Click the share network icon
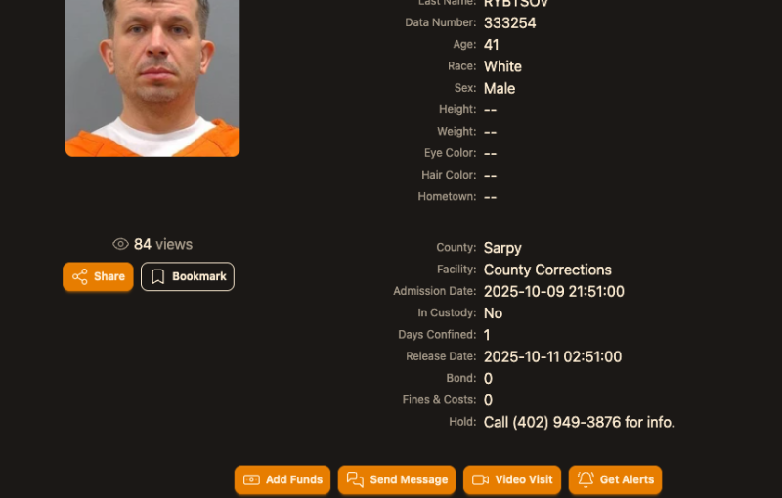The image size is (782, 498). click(x=80, y=276)
